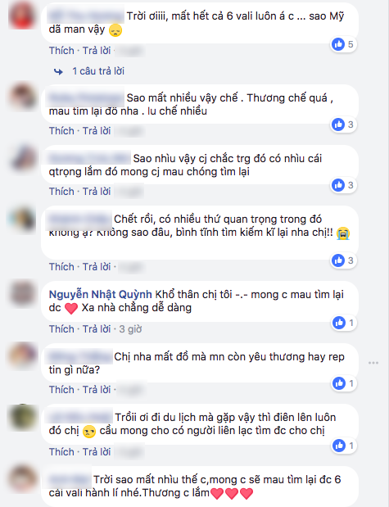389x507 pixels.
Task: Expand '1 câu trả lời' replies
Action: pyautogui.click(x=98, y=71)
